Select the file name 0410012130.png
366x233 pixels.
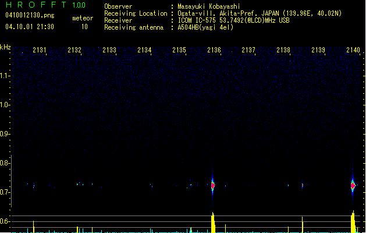tap(30, 16)
